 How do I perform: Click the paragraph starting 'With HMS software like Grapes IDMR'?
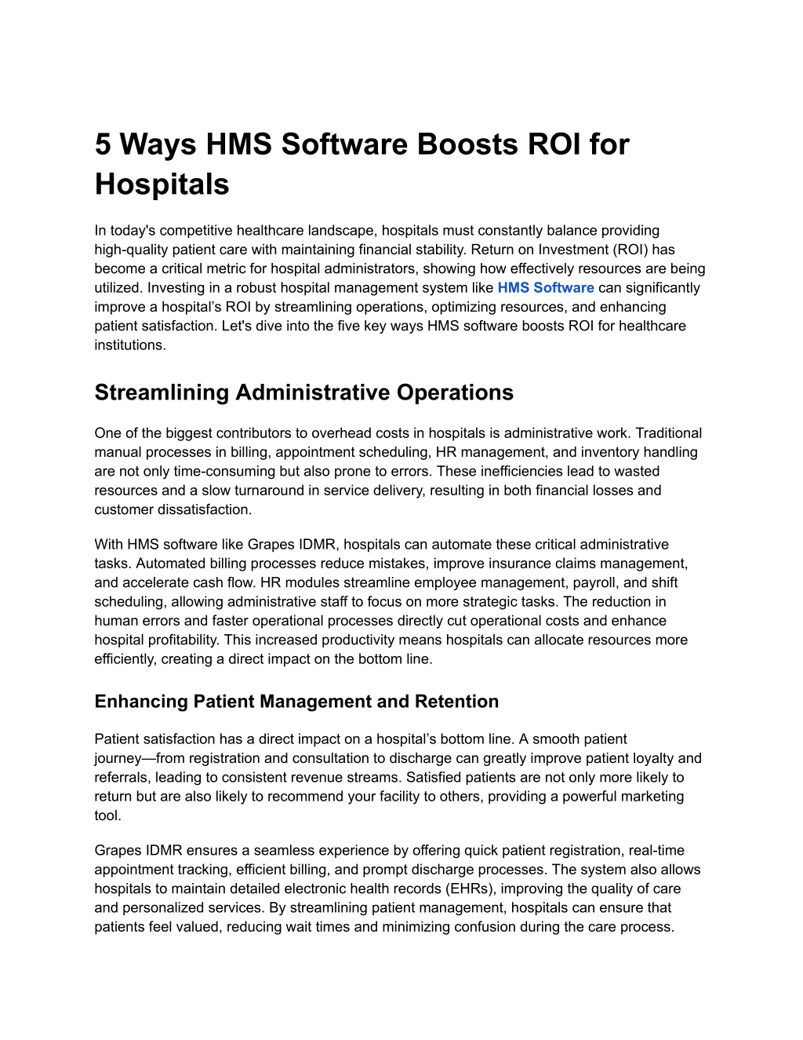tap(392, 602)
